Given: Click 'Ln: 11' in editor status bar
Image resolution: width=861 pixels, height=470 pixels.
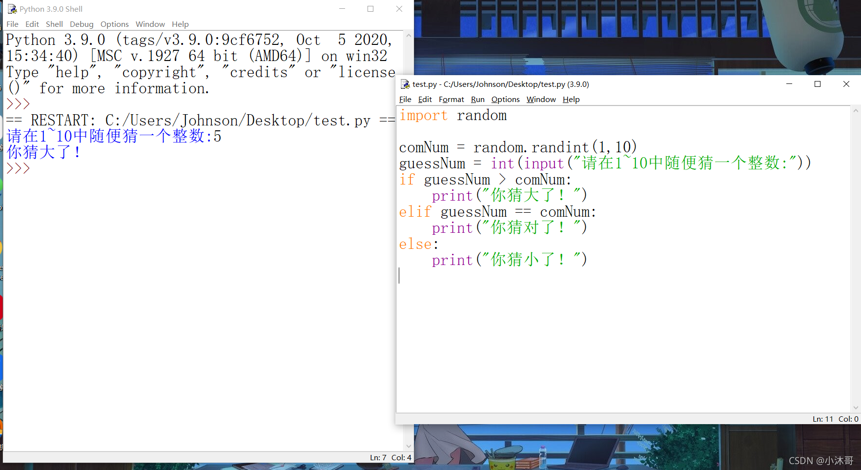Looking at the screenshot, I should (823, 419).
